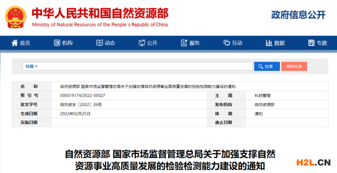Click the document name value in 名称 row
This screenshot has height=173, width=337.
point(147,86)
